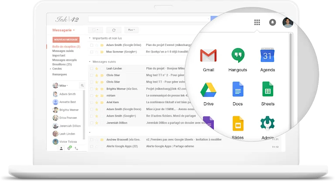The height and width of the screenshot is (187, 335).
Task: Tick checkbox for Adam Smith (Google Drive) email
Action: tap(92, 45)
